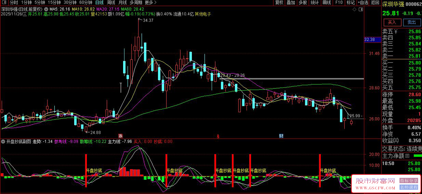Click the 复权 toolbar button
This screenshot has height=194, width=422.
[279, 2]
